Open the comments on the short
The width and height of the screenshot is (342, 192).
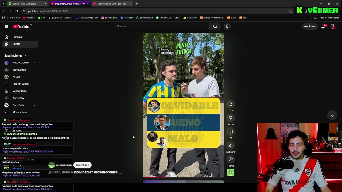click(231, 132)
